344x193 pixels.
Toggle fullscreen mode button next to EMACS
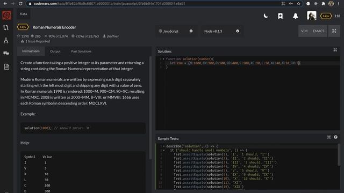(334, 31)
